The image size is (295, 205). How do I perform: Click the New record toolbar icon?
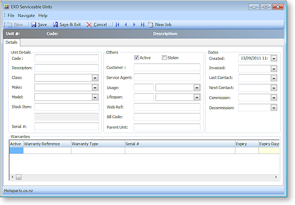click(10, 24)
